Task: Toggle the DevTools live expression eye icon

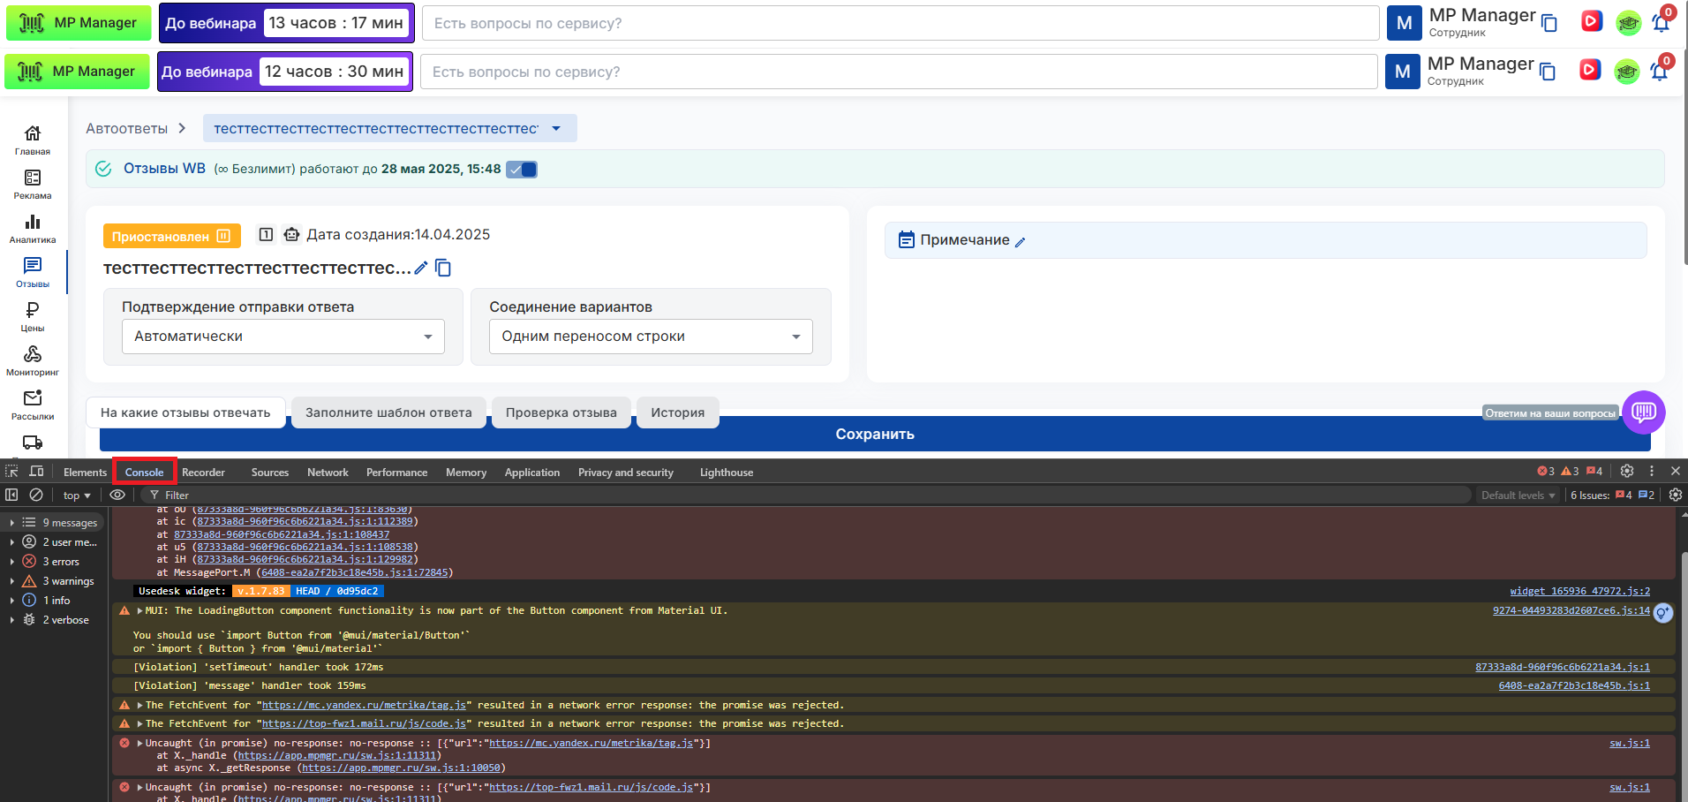Action: point(117,496)
